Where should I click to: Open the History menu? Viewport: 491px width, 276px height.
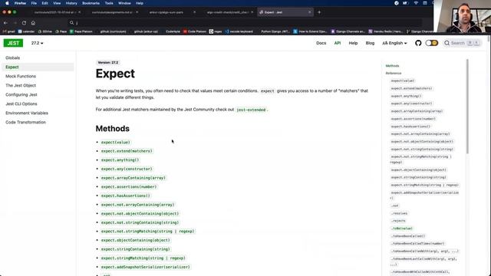coord(71,3)
